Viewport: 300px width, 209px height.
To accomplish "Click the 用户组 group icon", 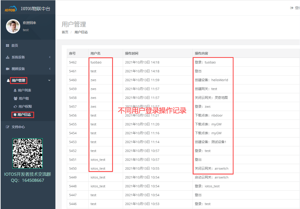I will (15, 98).
